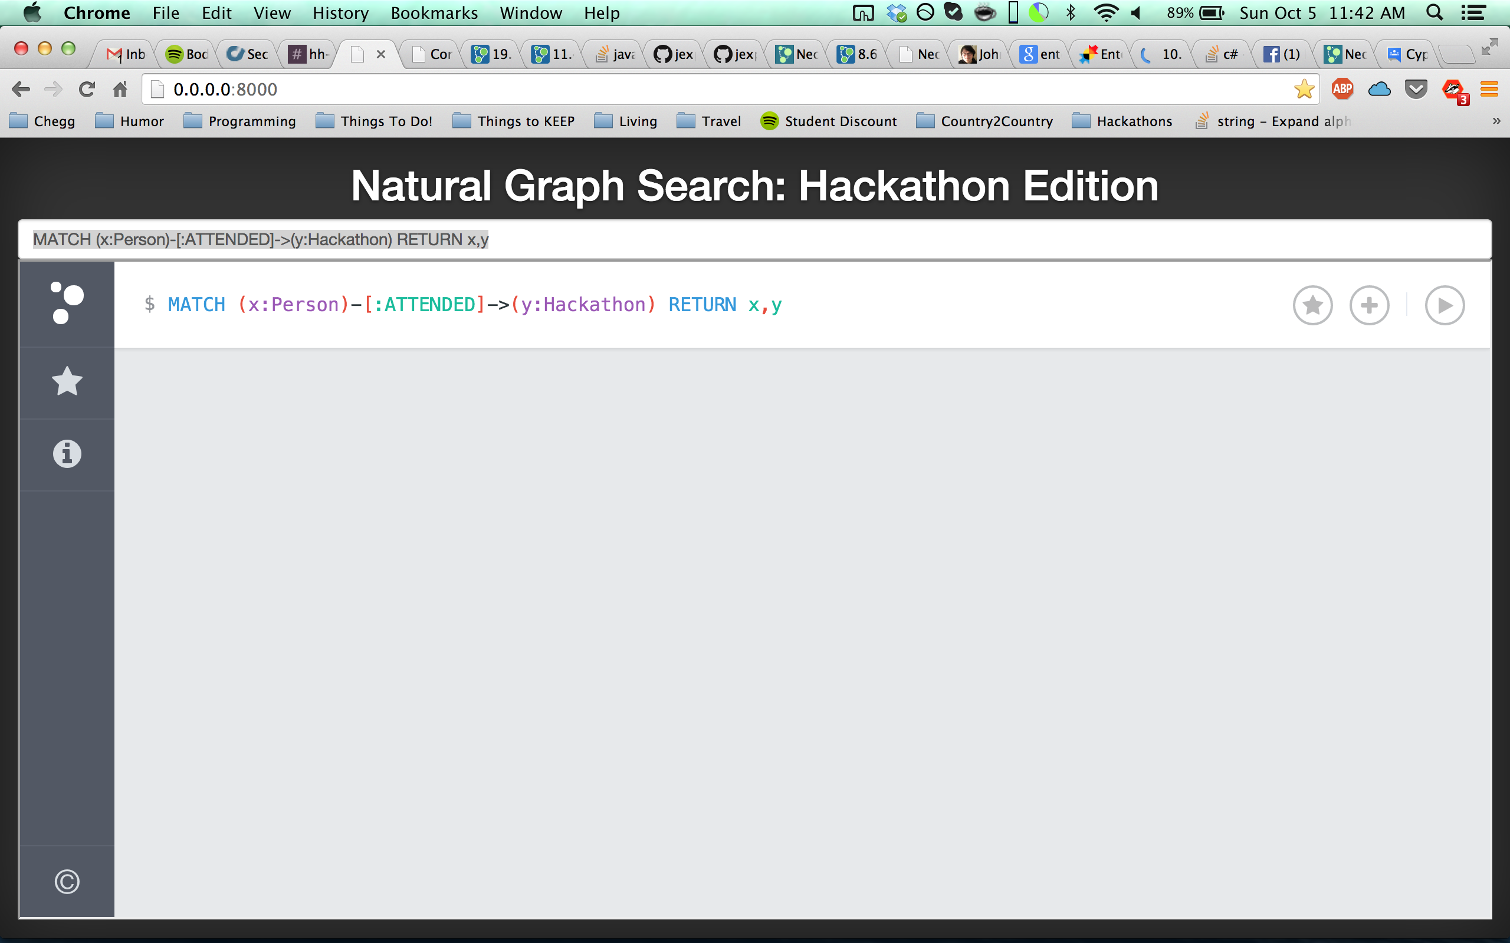Image resolution: width=1510 pixels, height=943 pixels.
Task: Open Chrome's hamburger menu
Action: tap(1489, 89)
